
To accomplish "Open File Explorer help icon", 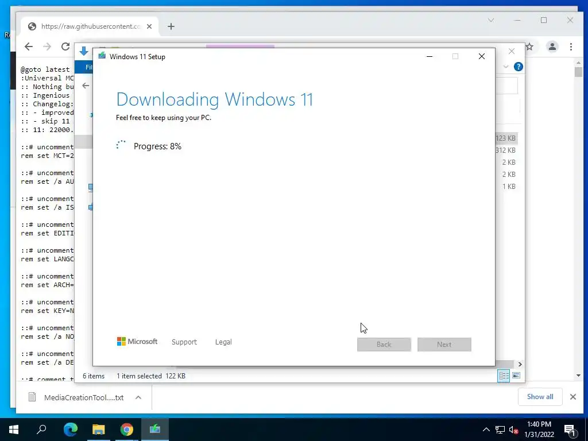I will pyautogui.click(x=519, y=67).
